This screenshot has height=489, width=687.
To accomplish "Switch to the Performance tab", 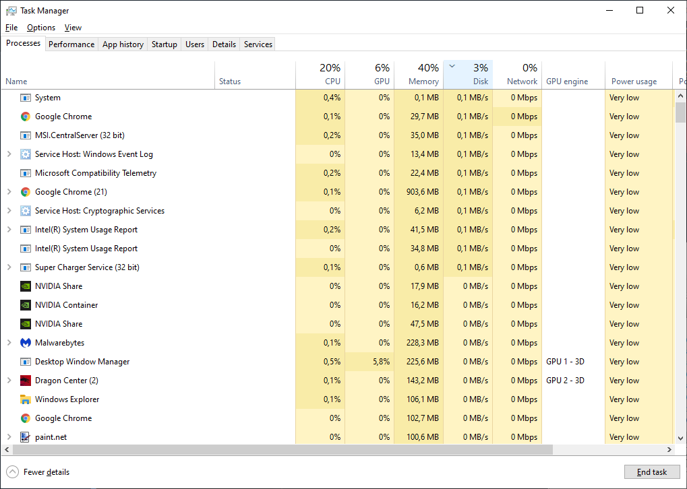I will coord(71,44).
